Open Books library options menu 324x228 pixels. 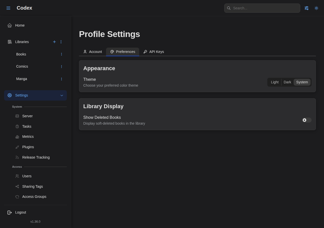61,54
